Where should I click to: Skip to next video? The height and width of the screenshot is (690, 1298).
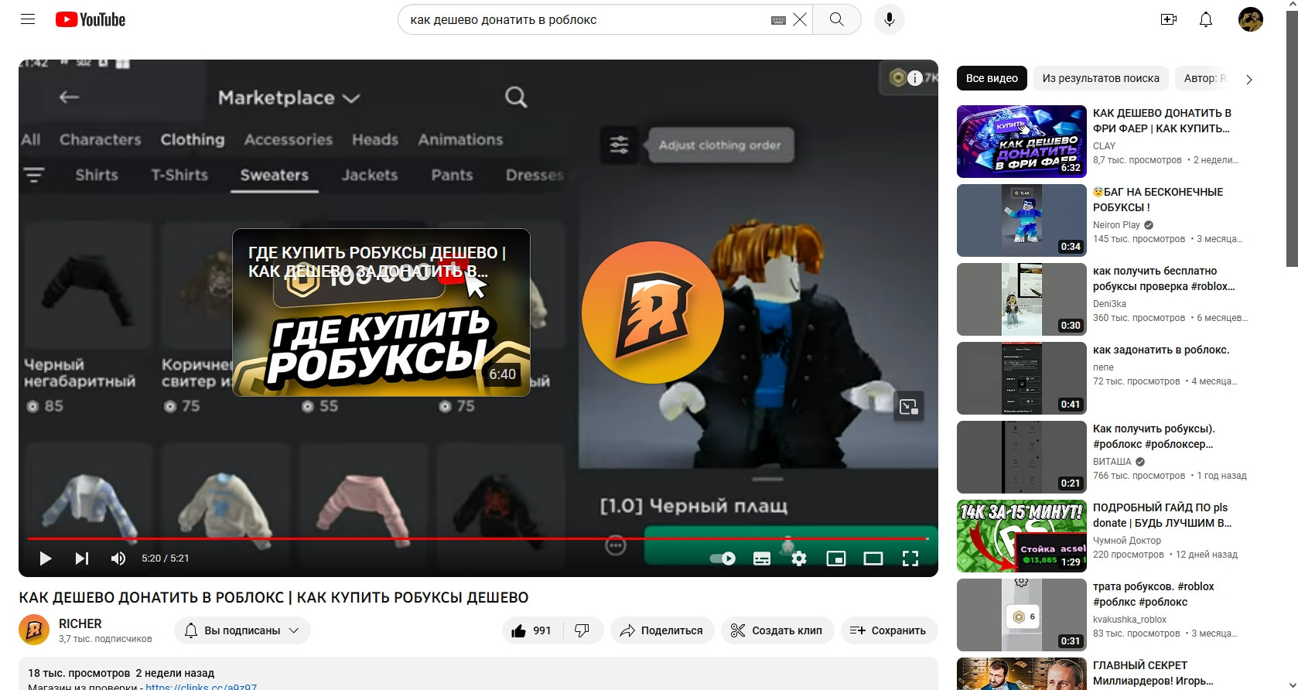pyautogui.click(x=81, y=558)
